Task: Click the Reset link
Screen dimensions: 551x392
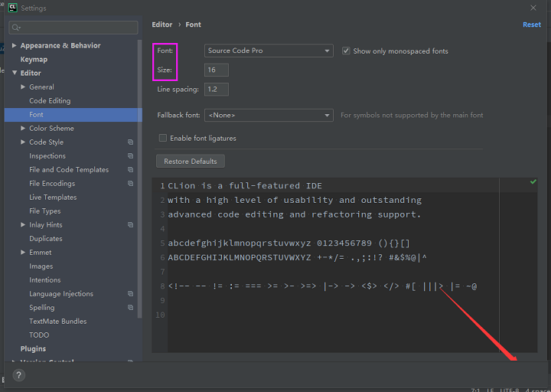Action: coord(532,24)
